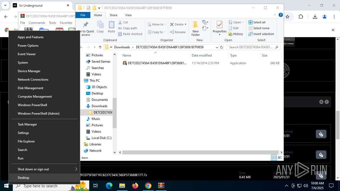Open the File tab in Explorer

coord(83,15)
